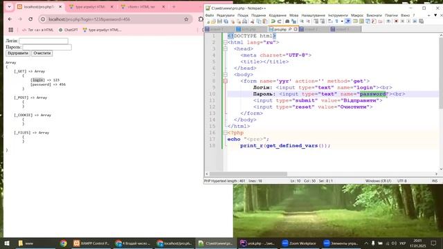This screenshot has height=249, width=443.
Task: Click the Notepad++ vertical scrollbar
Action: 441,73
